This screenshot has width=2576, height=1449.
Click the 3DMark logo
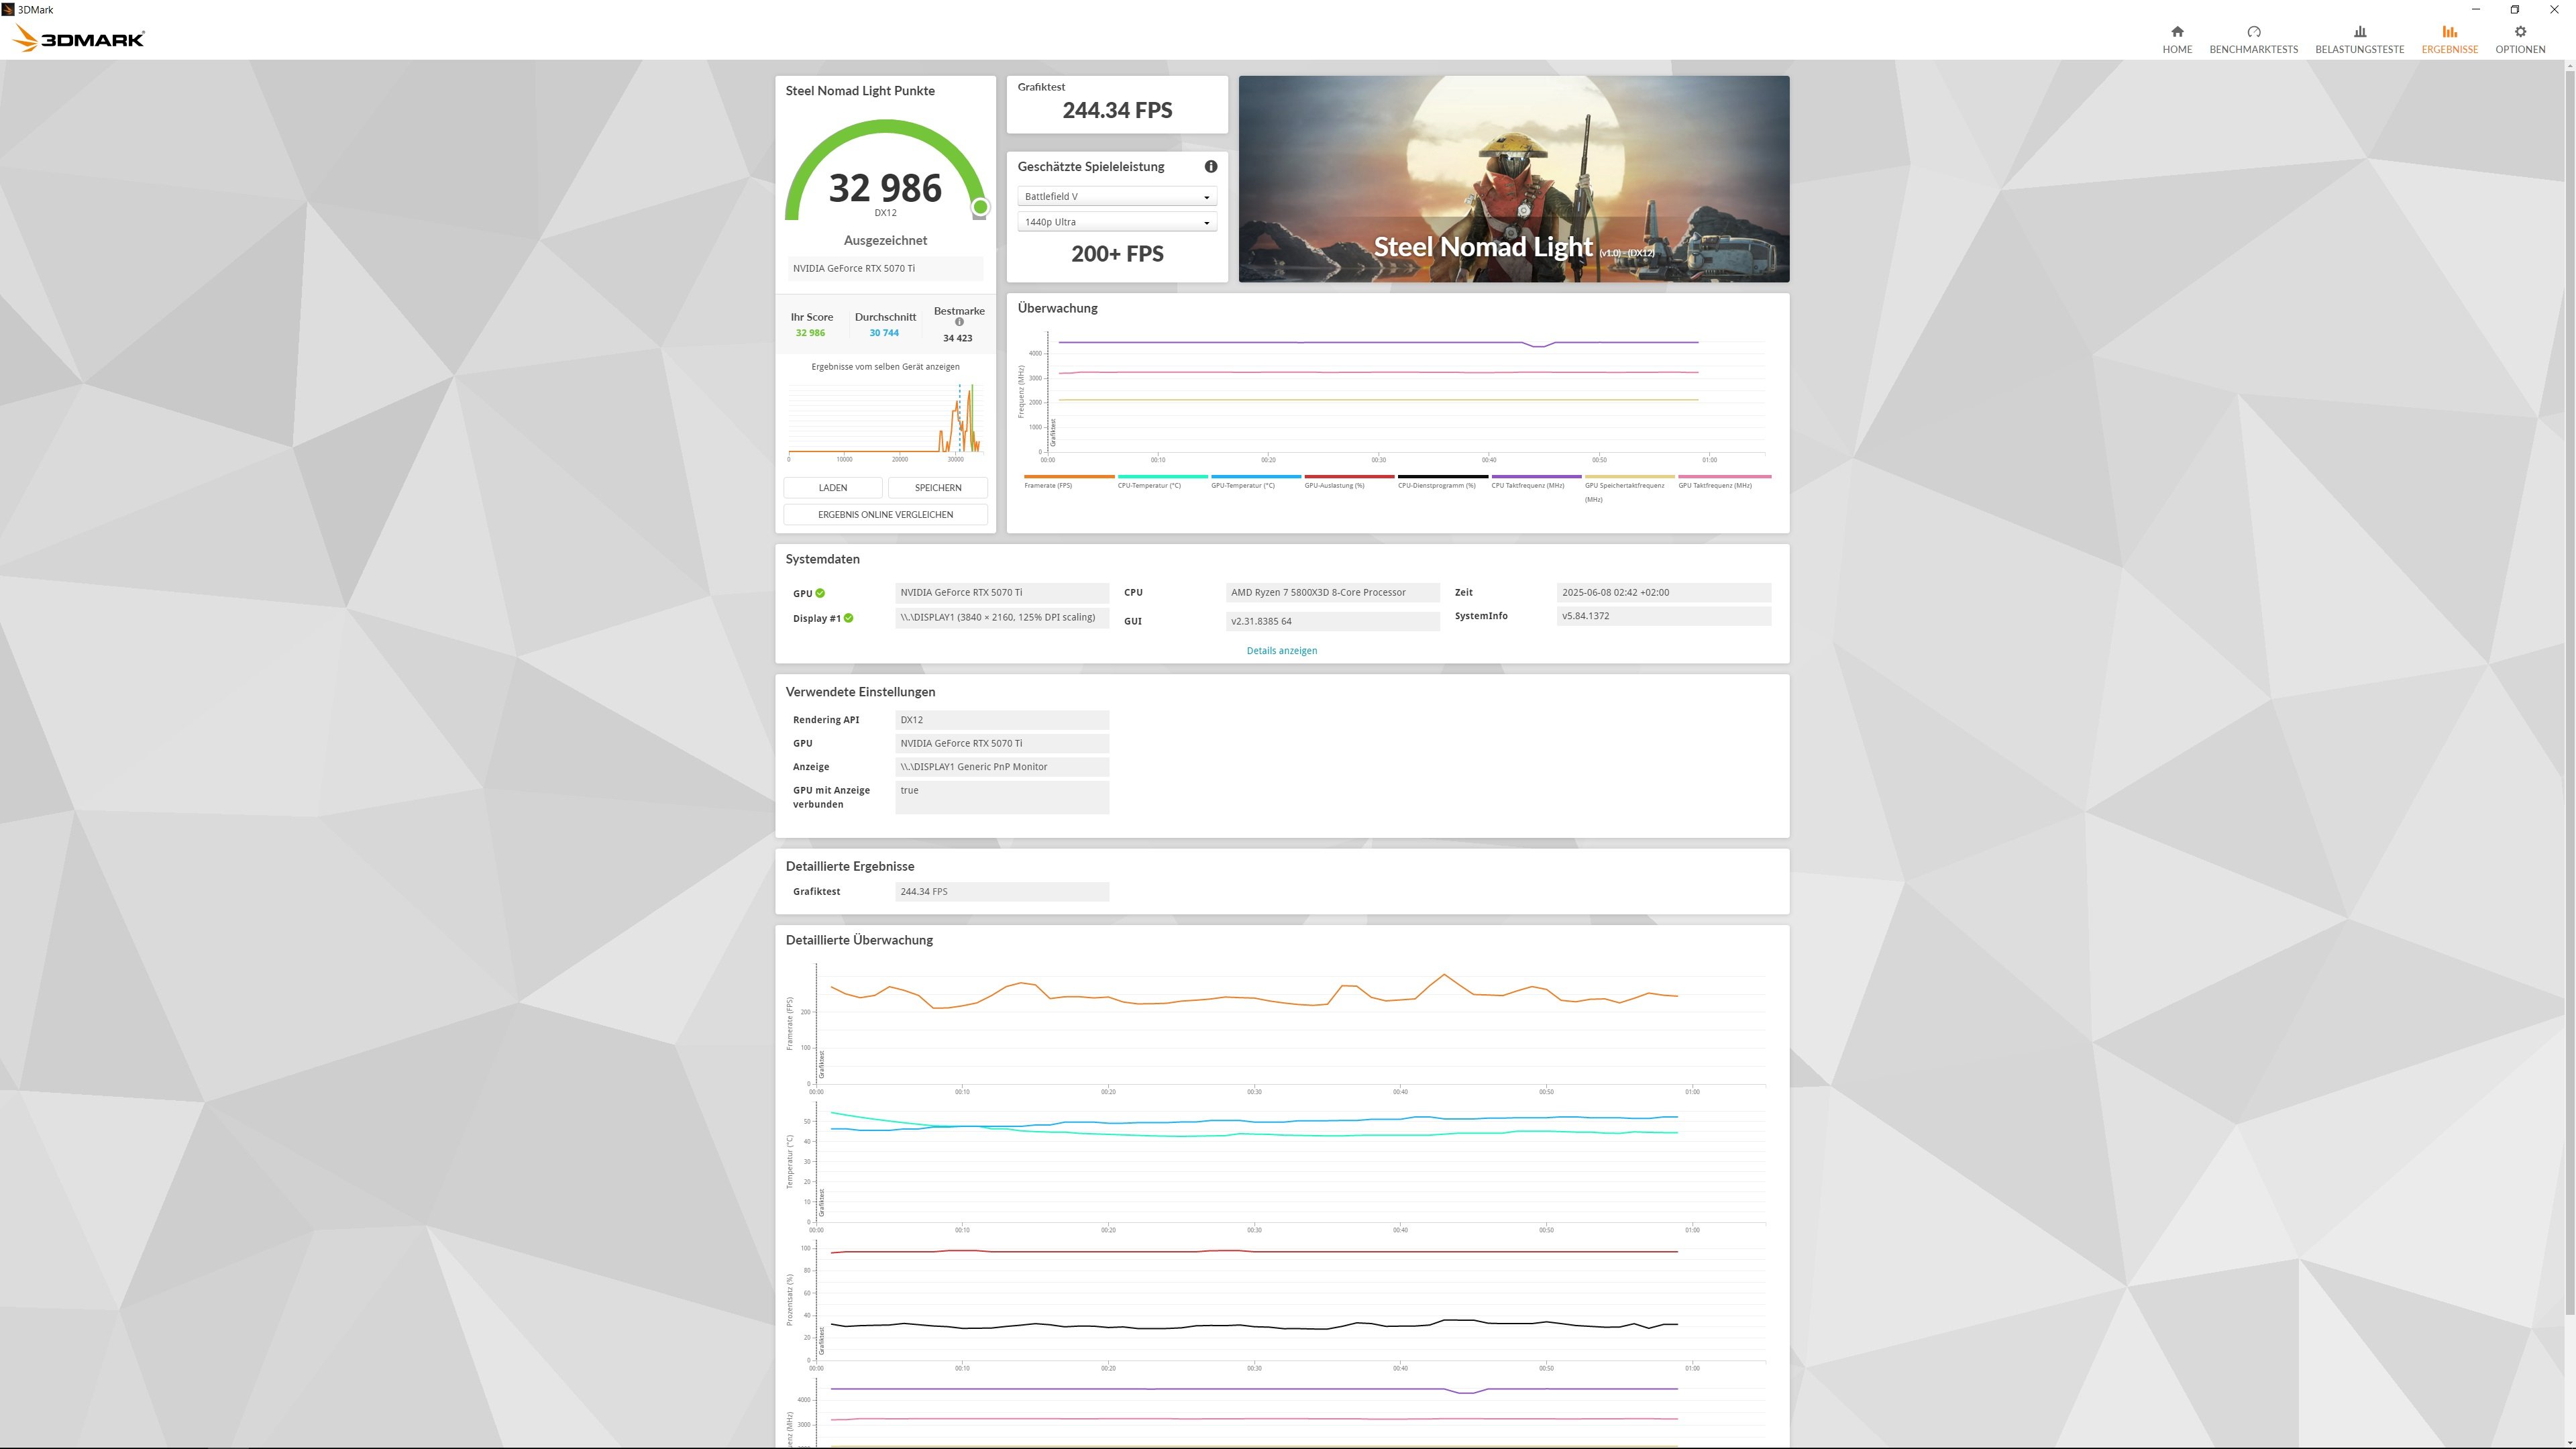(79, 39)
